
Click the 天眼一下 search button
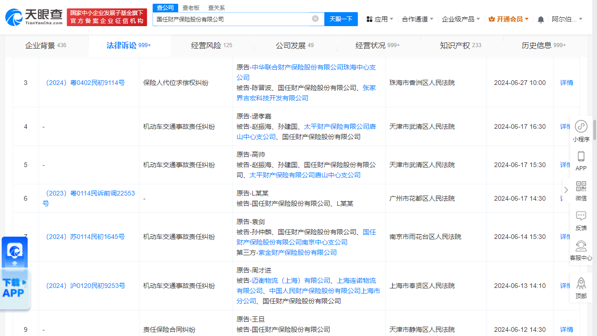(x=341, y=19)
